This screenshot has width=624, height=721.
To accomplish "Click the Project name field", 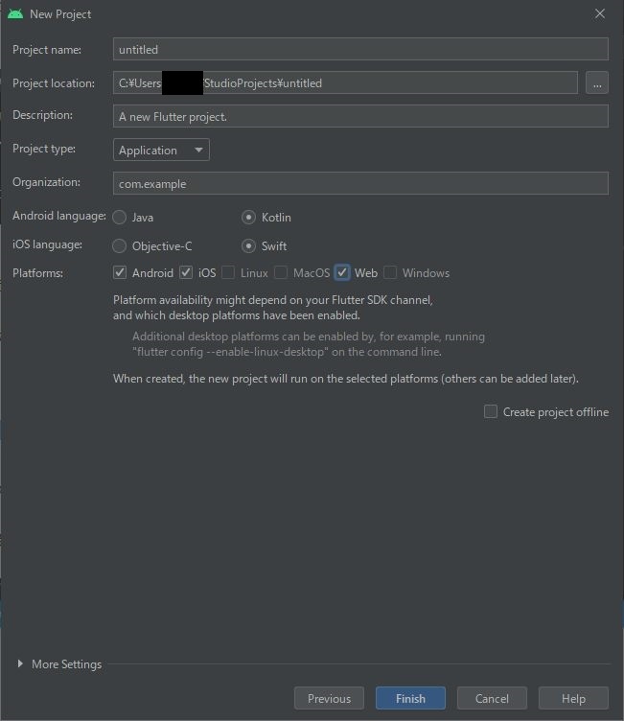I will coord(360,49).
